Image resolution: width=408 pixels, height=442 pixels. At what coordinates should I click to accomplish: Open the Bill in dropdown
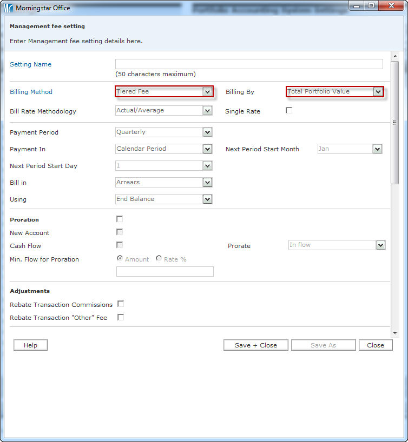(164, 182)
